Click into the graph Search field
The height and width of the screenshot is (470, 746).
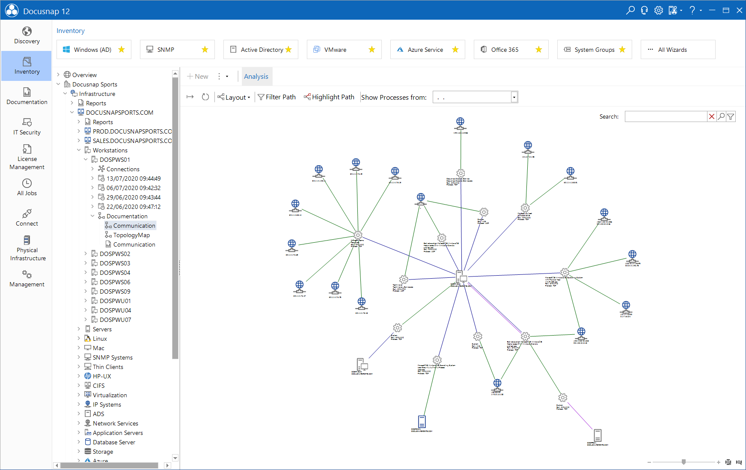point(666,116)
